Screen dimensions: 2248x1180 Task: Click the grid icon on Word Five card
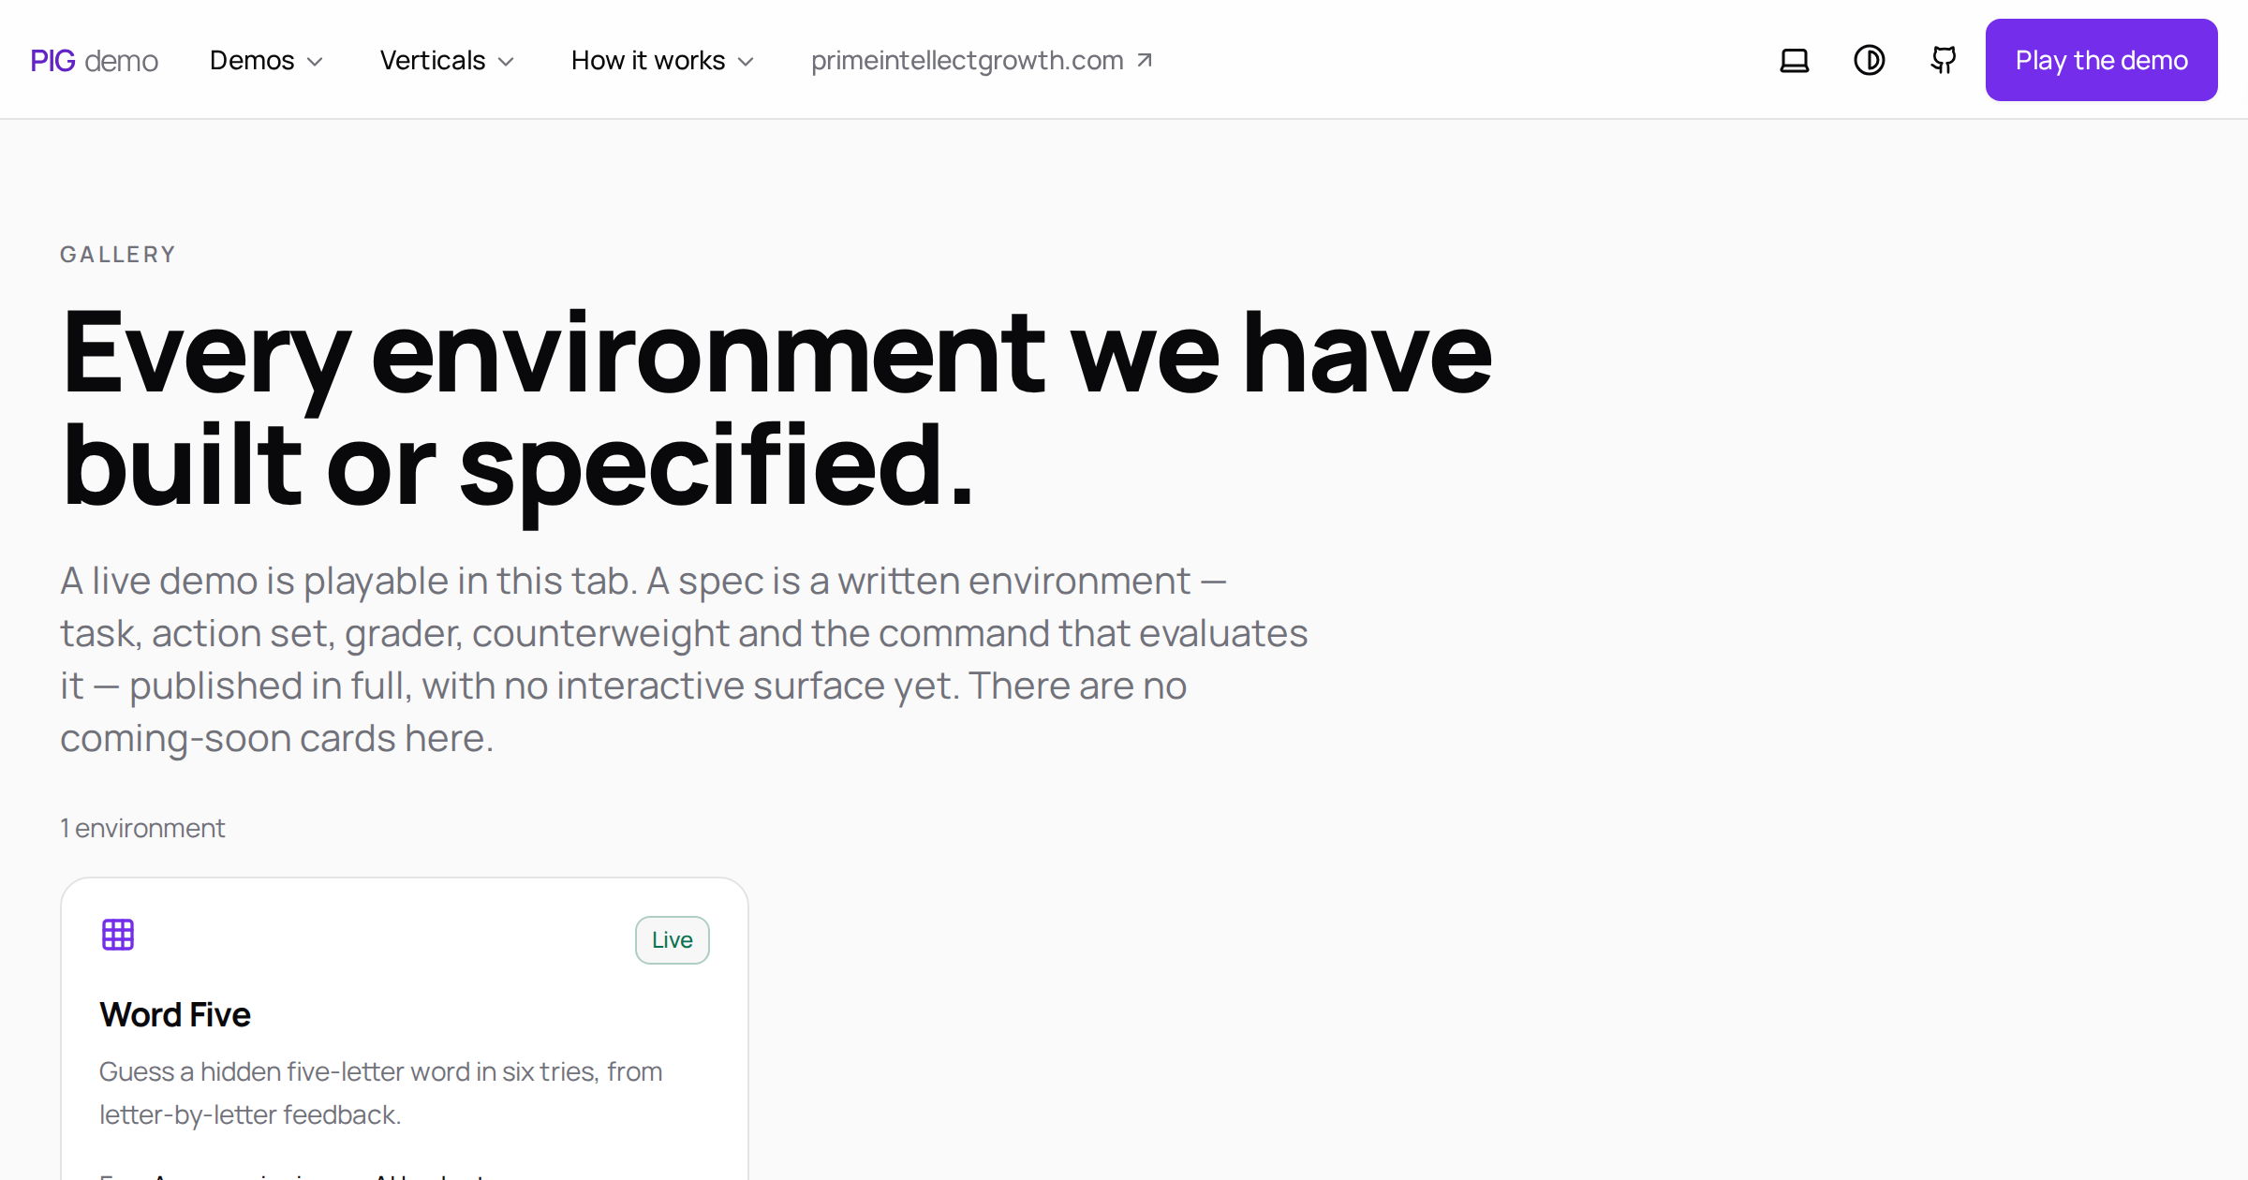[x=118, y=935]
